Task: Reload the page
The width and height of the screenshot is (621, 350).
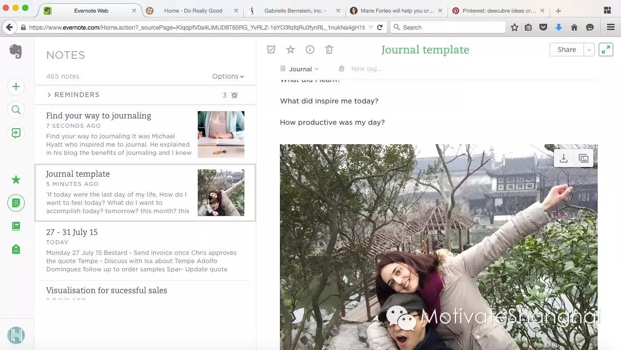Action: point(379,28)
